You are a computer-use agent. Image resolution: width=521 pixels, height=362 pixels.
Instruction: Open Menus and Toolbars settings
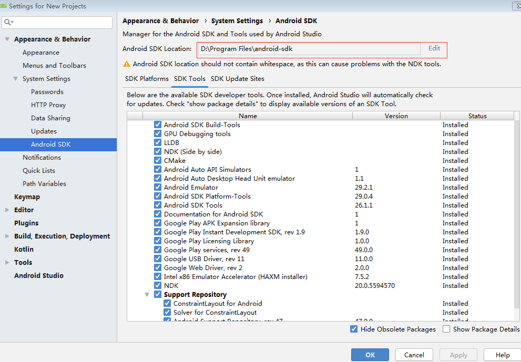pyautogui.click(x=54, y=66)
